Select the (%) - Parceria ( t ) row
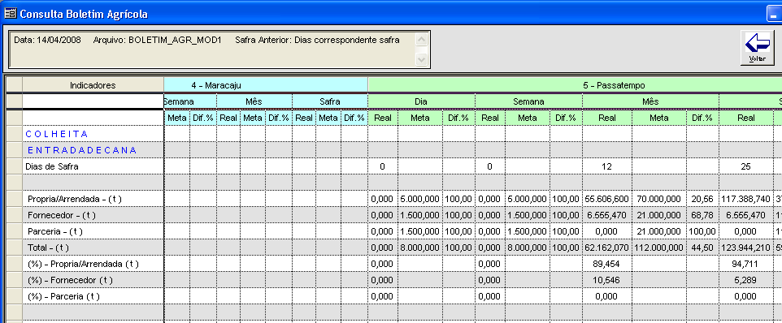Image resolution: width=782 pixels, height=323 pixels. click(93, 296)
